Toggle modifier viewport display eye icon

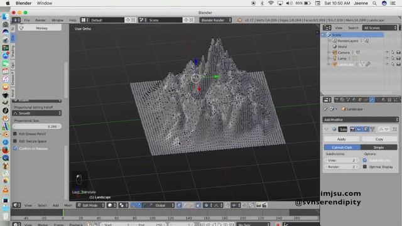[x=359, y=129]
